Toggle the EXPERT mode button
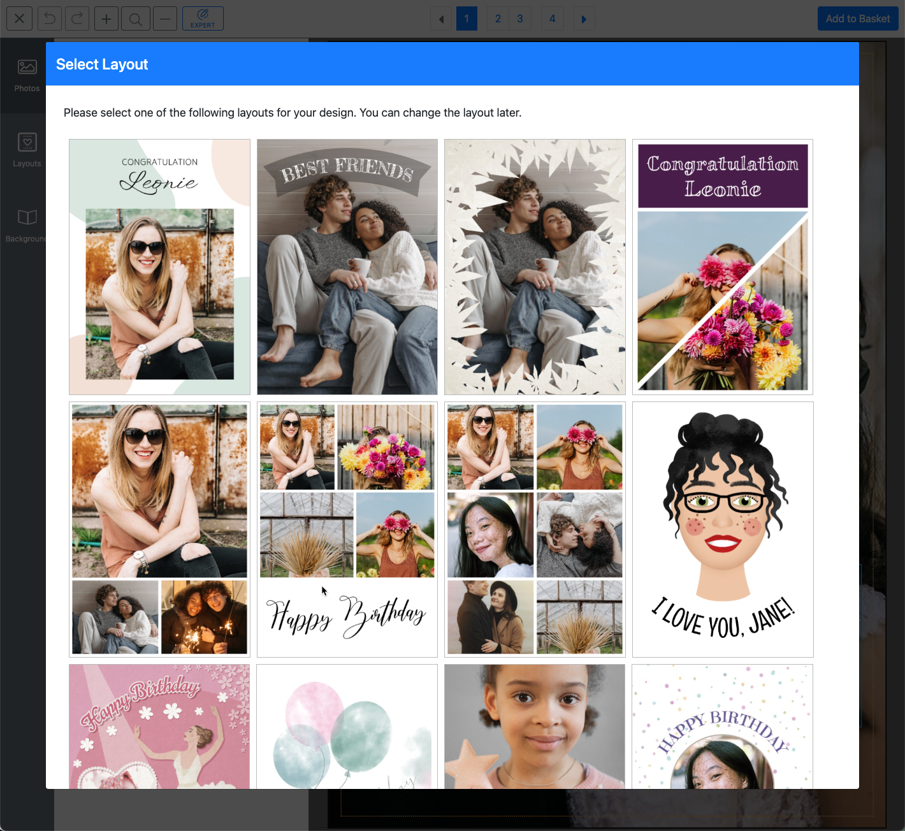The image size is (905, 831). (203, 18)
